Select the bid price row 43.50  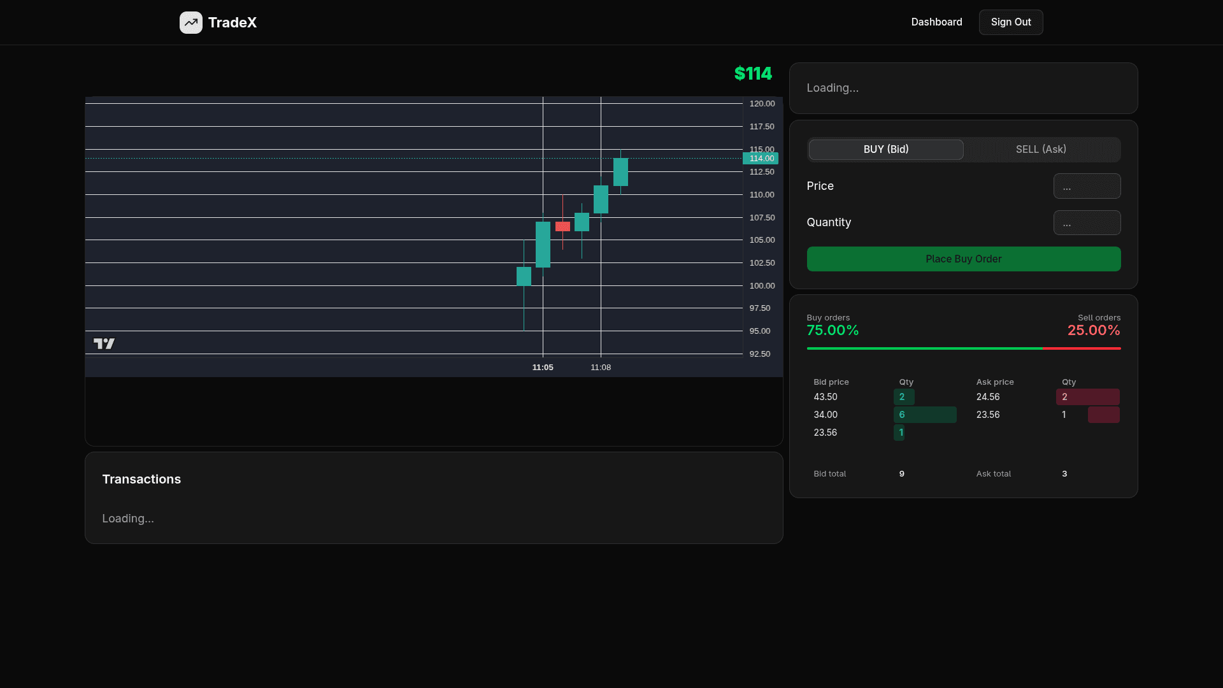pos(825,397)
